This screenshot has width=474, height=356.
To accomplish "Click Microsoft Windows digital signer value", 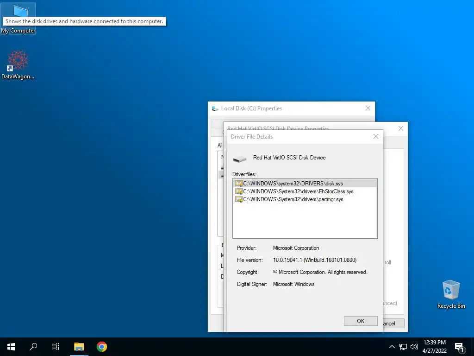I will pos(293,284).
